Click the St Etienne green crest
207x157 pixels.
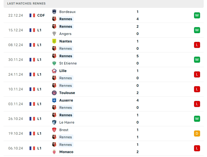point(54,63)
